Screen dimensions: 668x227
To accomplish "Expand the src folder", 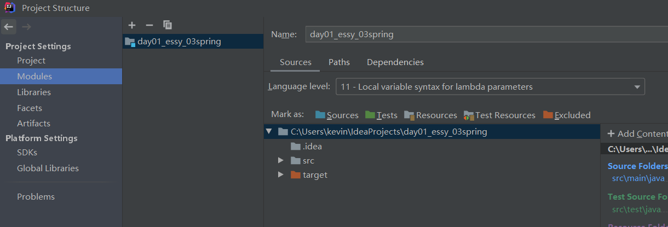I will pos(281,161).
